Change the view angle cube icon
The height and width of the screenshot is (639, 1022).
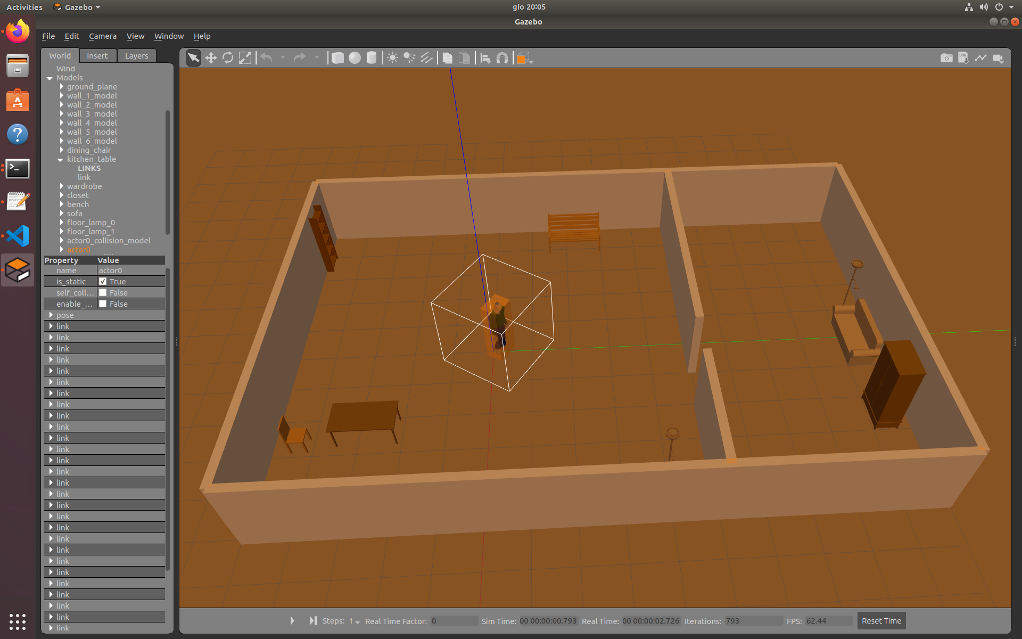524,58
